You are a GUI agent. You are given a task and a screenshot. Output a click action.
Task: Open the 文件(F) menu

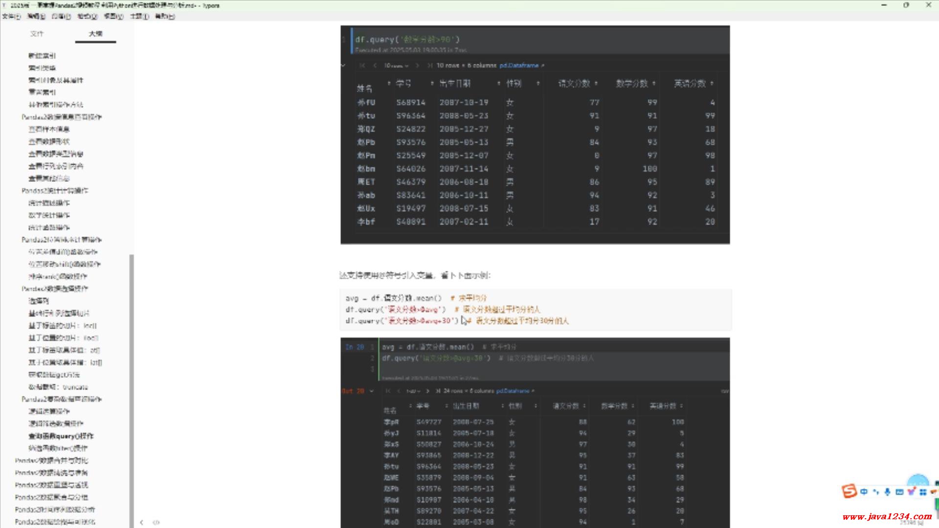coord(11,16)
